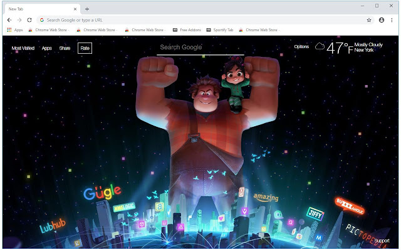Image resolution: width=401 pixels, height=250 pixels.
Task: Open the third Chrome Web Store bookmark
Action: tap(145, 30)
